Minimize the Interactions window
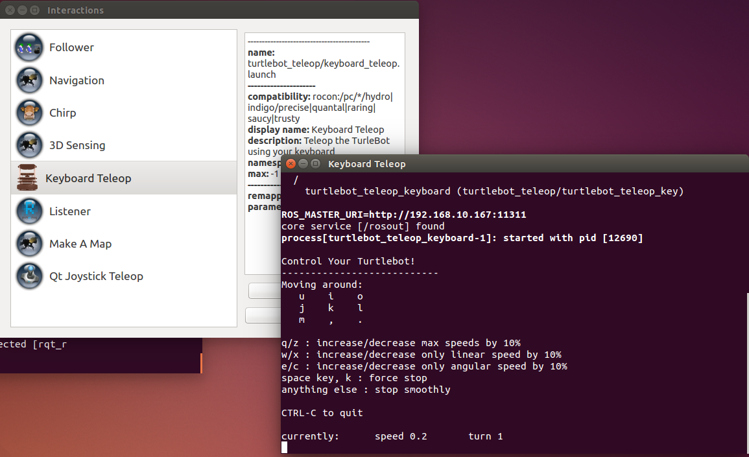Image resolution: width=749 pixels, height=457 pixels. 22,10
